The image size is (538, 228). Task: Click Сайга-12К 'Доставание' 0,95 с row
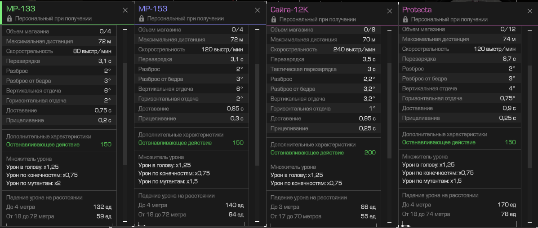(323, 118)
